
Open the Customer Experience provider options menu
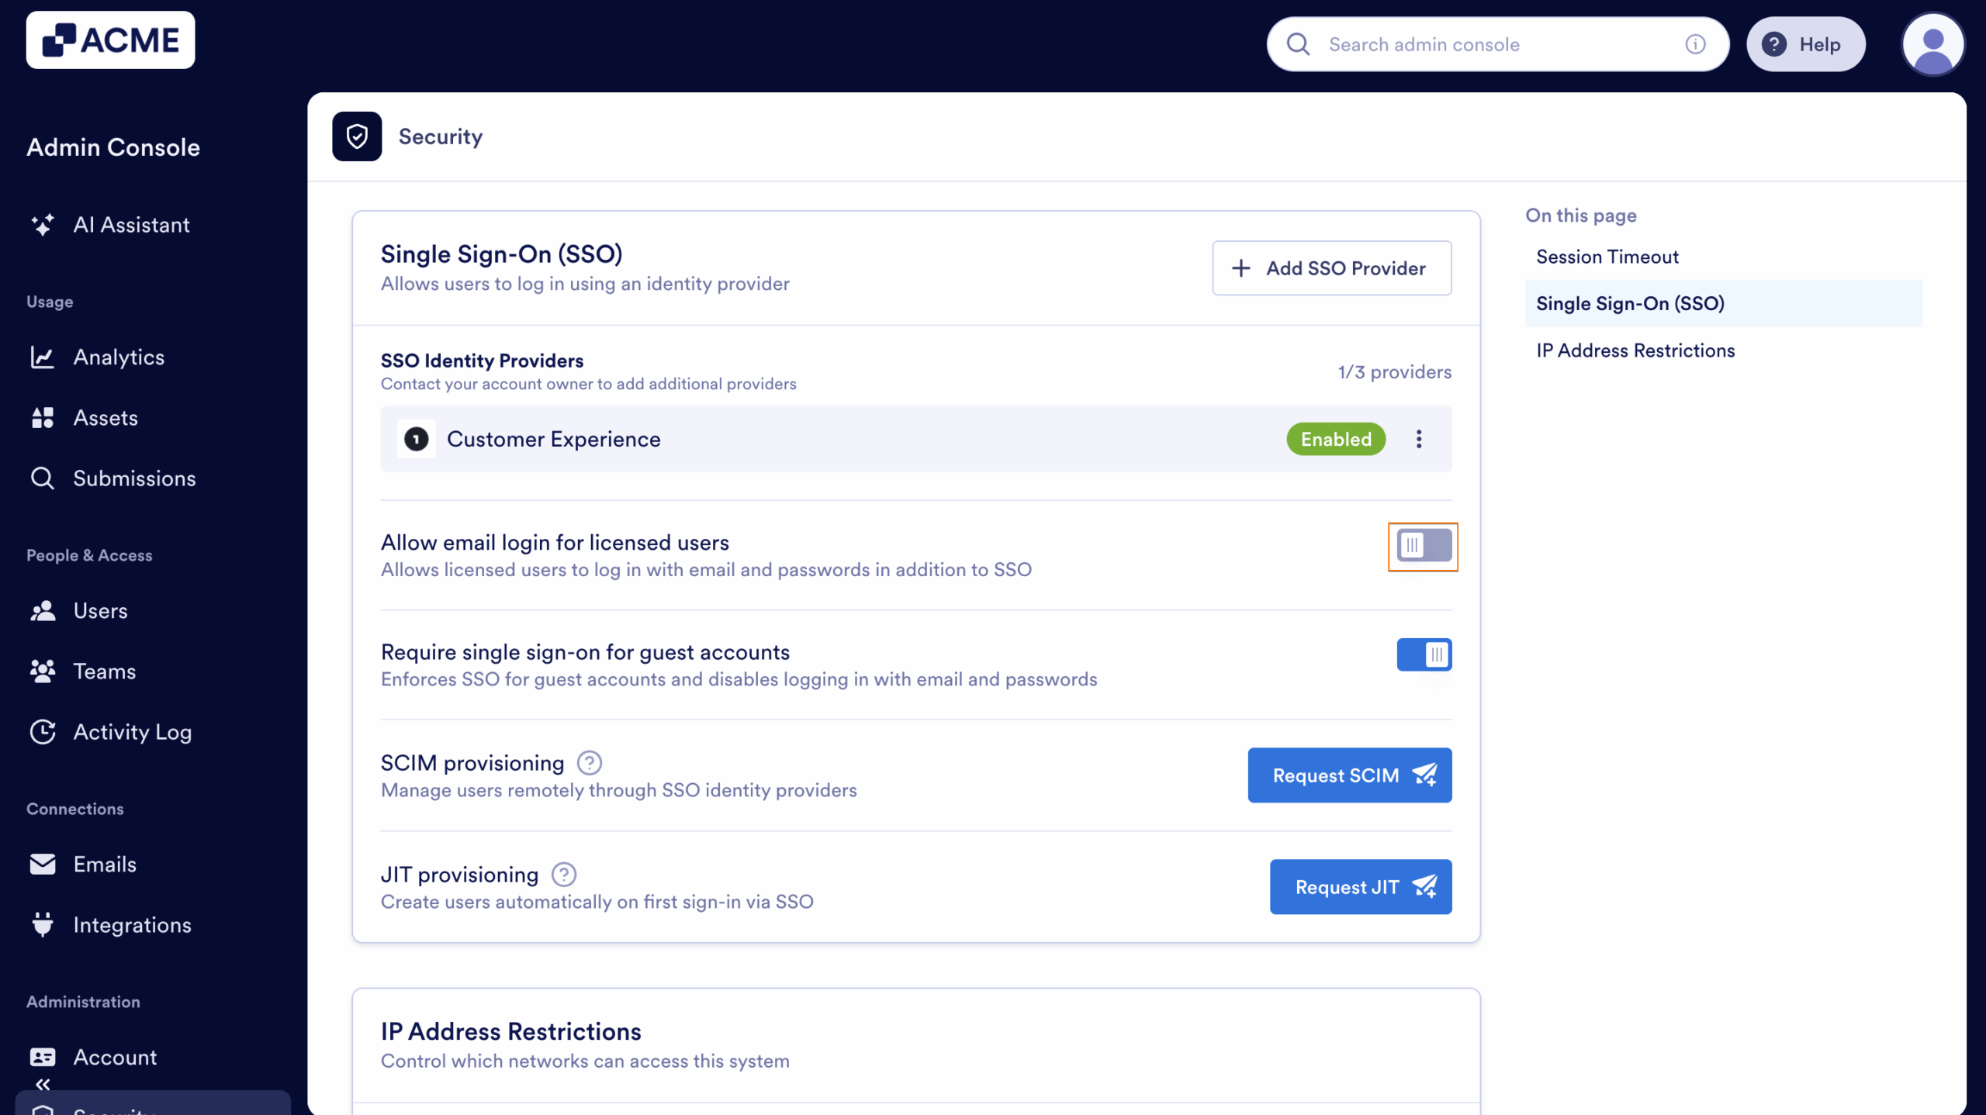1420,439
